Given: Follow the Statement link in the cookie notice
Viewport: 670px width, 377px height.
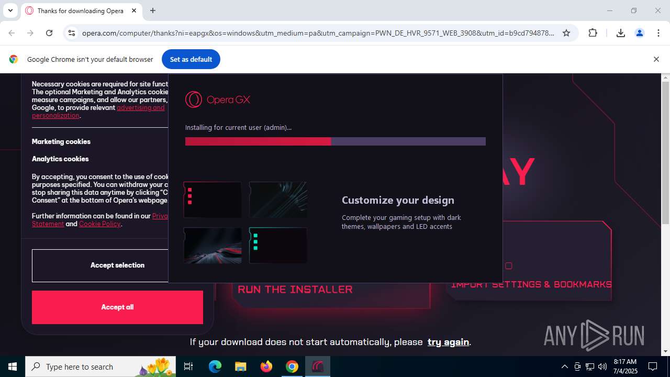Looking at the screenshot, I should click(48, 224).
